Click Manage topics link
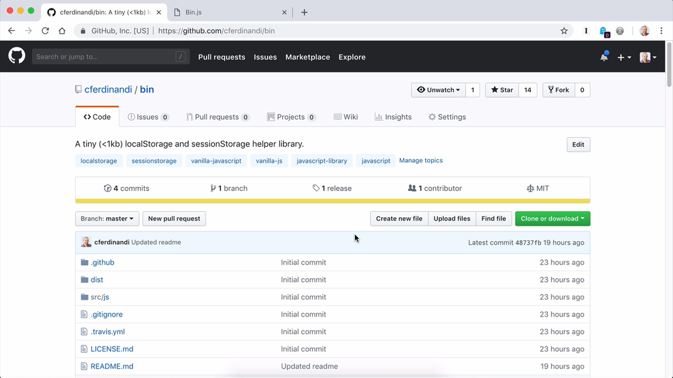Image resolution: width=673 pixels, height=378 pixels. (421, 160)
